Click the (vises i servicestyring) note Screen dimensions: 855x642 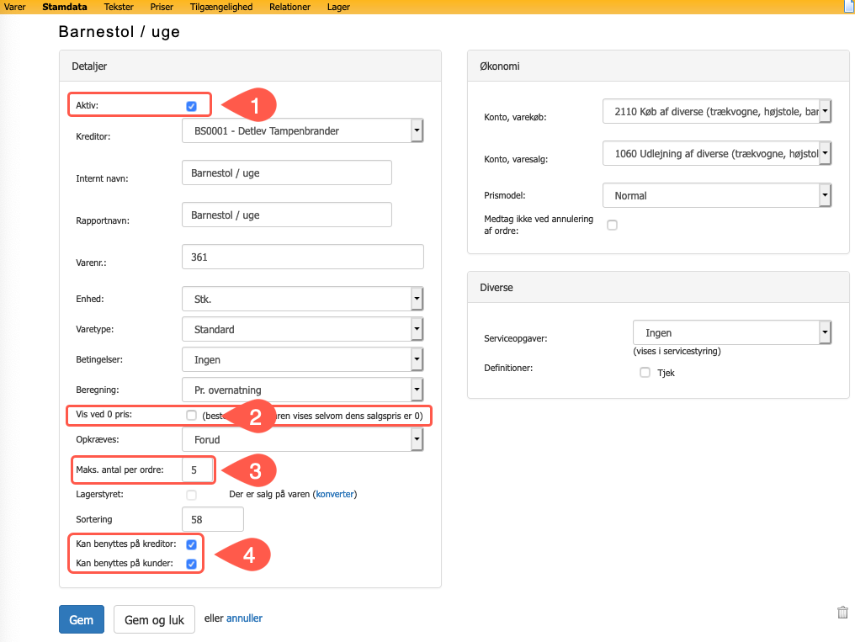677,351
